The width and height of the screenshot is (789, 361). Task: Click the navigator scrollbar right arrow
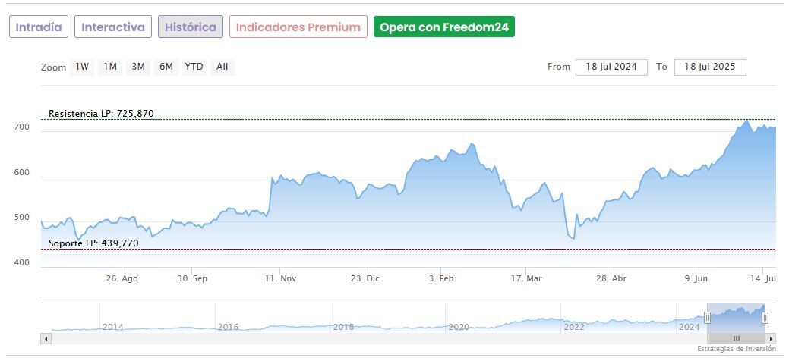tap(771, 338)
